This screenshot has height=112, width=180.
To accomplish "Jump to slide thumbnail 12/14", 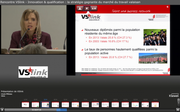I will coord(135,105).
